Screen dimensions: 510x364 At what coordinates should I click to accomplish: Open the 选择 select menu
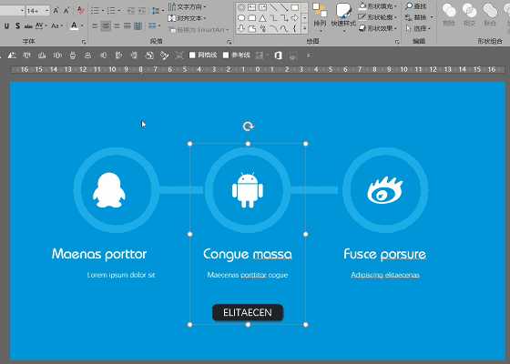point(418,28)
